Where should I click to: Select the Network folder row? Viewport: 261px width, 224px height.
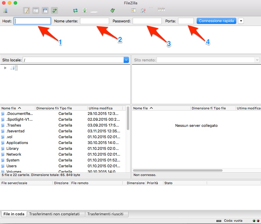tap(63, 154)
